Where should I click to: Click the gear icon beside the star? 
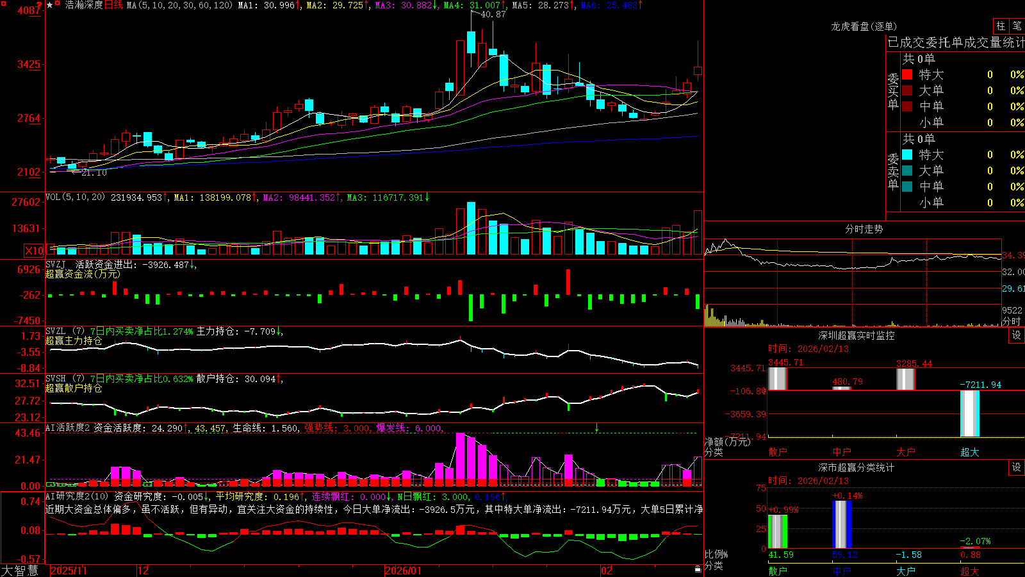(x=58, y=4)
